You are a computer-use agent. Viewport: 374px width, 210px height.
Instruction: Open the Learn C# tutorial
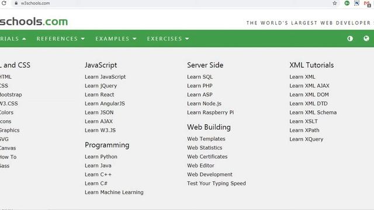tap(96, 183)
